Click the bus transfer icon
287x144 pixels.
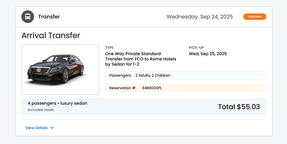point(28,17)
